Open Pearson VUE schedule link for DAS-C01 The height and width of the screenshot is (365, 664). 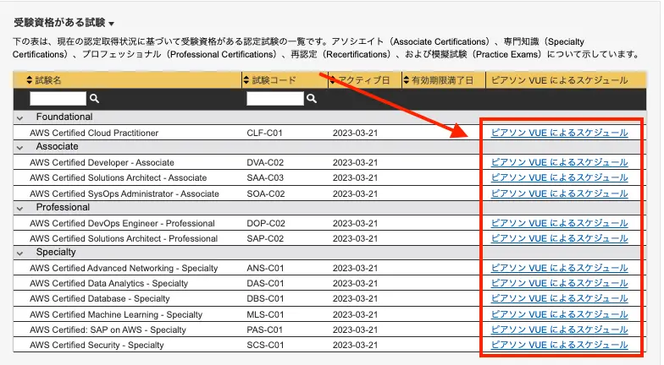coord(559,283)
